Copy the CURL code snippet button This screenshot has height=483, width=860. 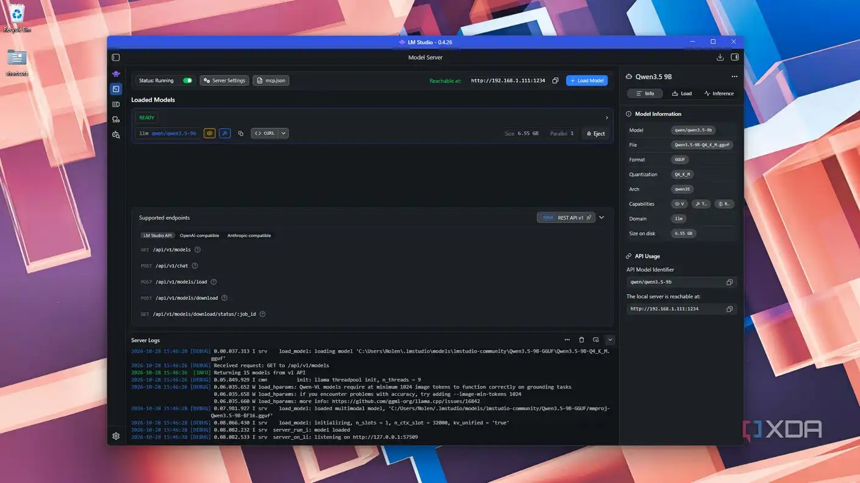tap(265, 133)
